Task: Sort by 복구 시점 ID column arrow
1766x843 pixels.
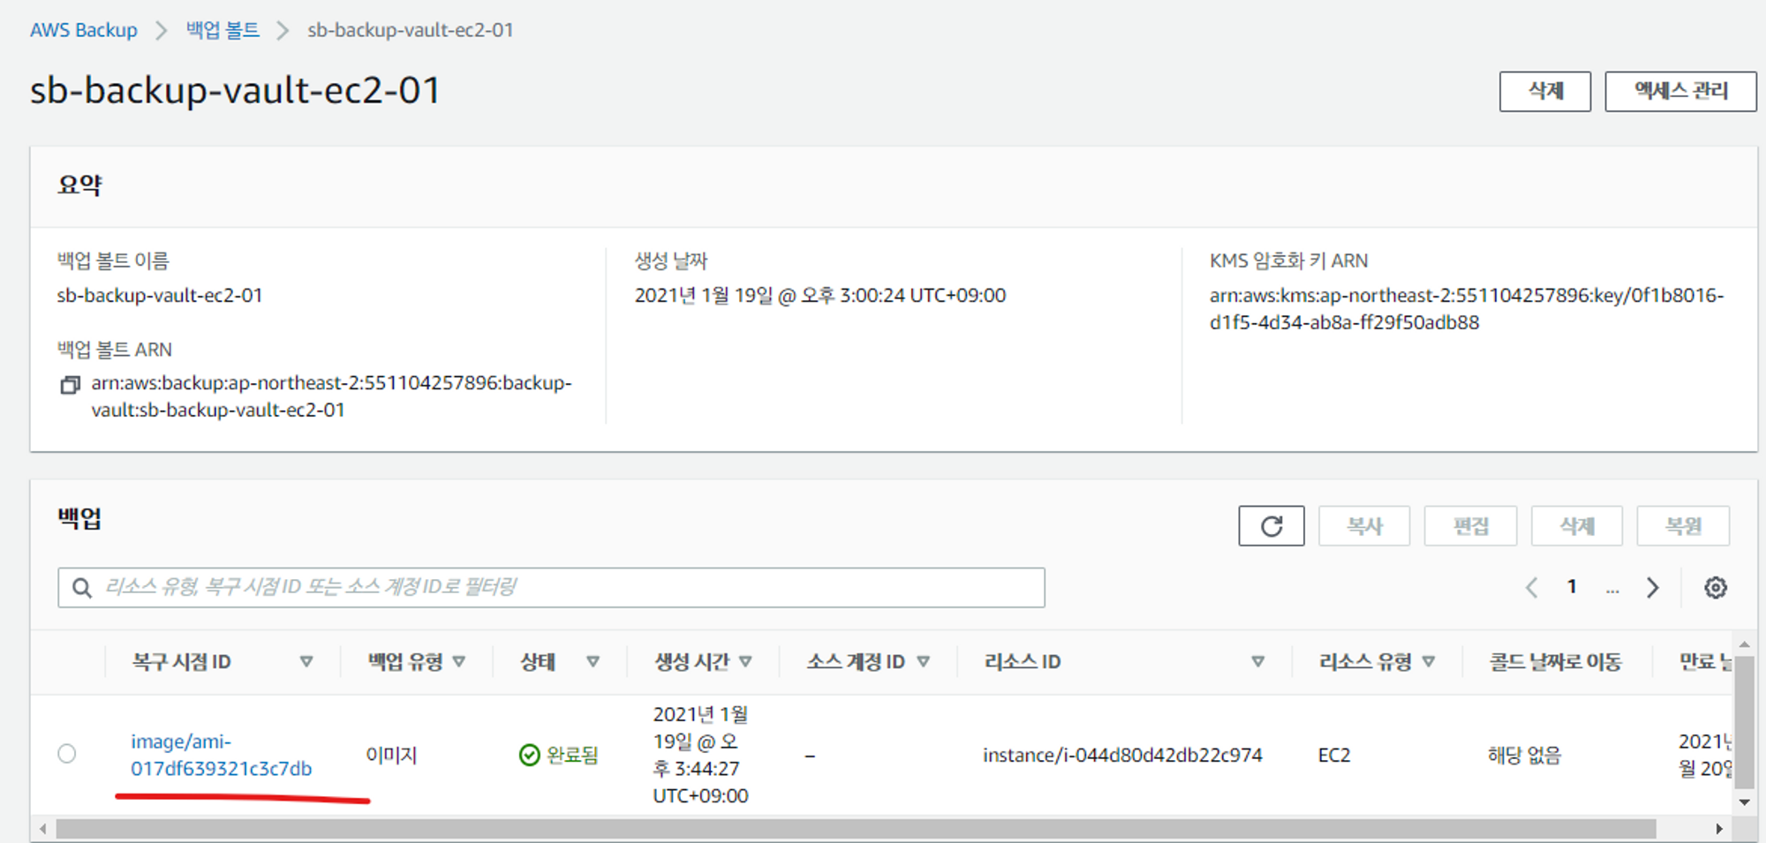Action: (x=306, y=661)
